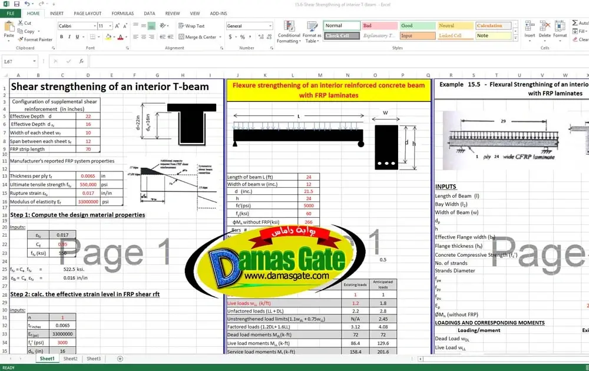
Task: Open Conditional Formatting
Action: tap(289, 32)
